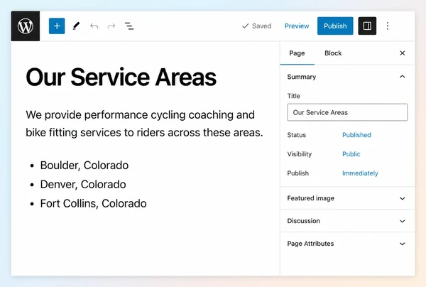Click the Title input field
This screenshot has height=287, width=426.
(x=347, y=112)
